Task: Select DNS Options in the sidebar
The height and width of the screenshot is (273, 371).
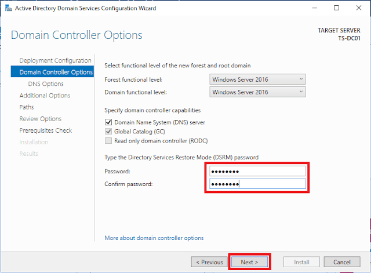Action: [x=46, y=84]
